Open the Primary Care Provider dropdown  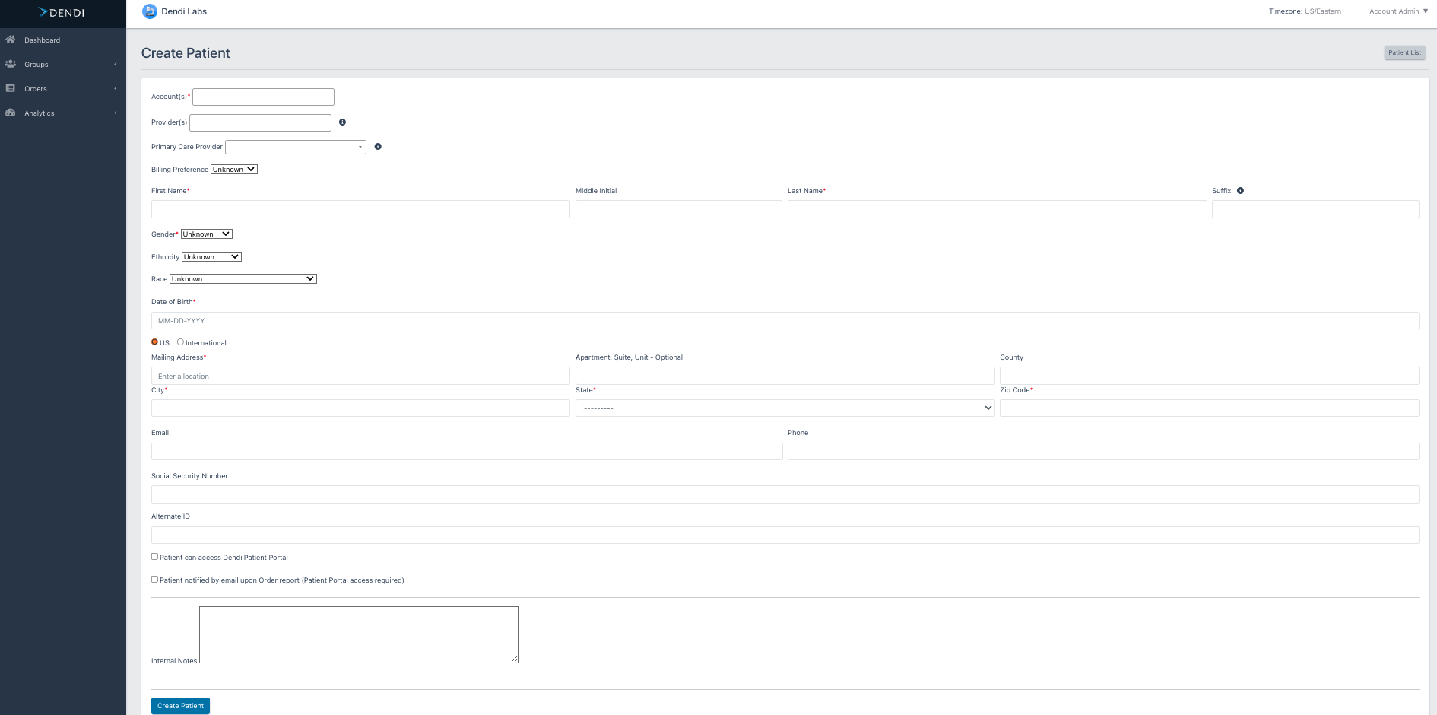click(x=296, y=147)
